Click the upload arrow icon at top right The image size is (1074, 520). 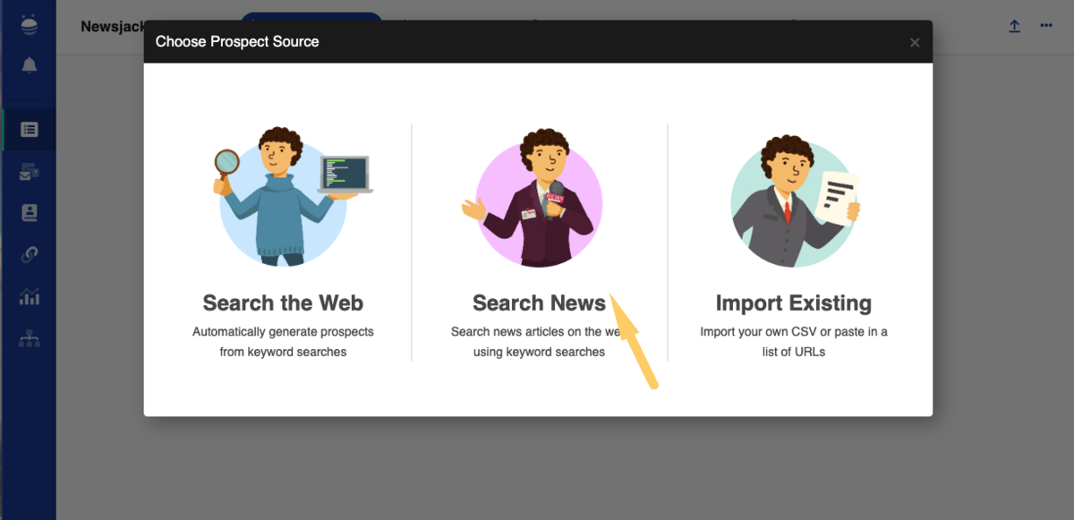[1014, 26]
